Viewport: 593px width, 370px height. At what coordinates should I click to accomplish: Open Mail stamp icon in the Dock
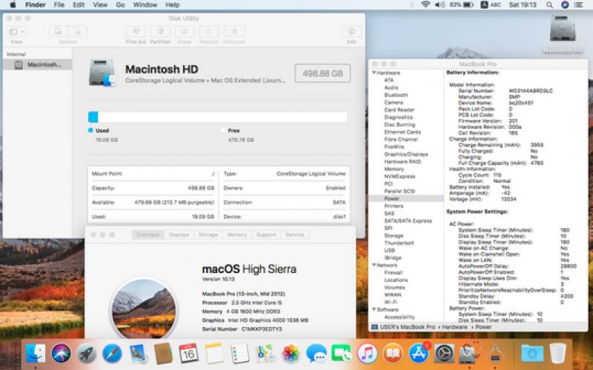138,354
